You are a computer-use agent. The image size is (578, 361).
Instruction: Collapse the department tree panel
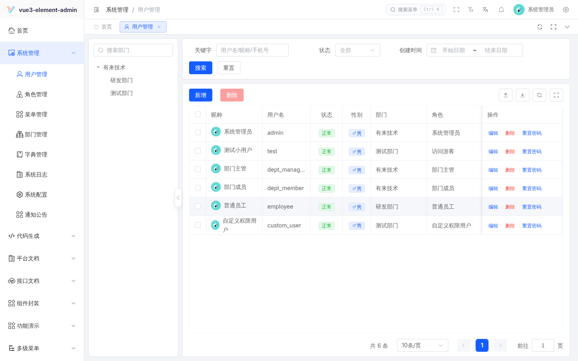point(178,198)
